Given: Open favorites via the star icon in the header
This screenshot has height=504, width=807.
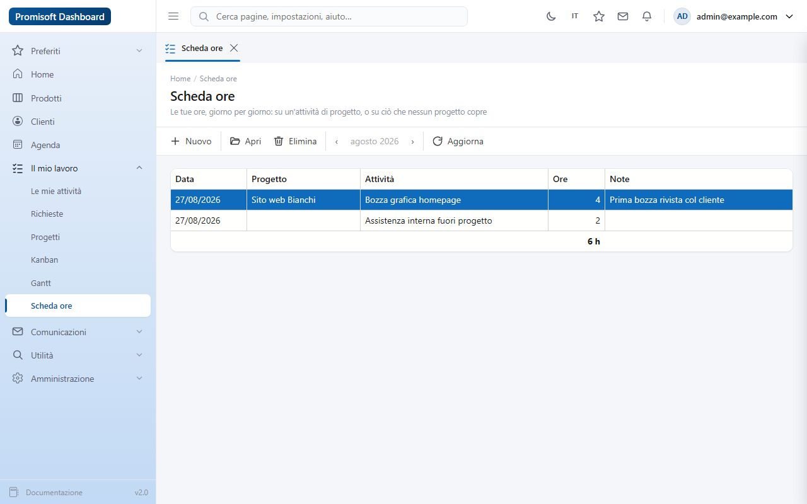Looking at the screenshot, I should (x=599, y=16).
